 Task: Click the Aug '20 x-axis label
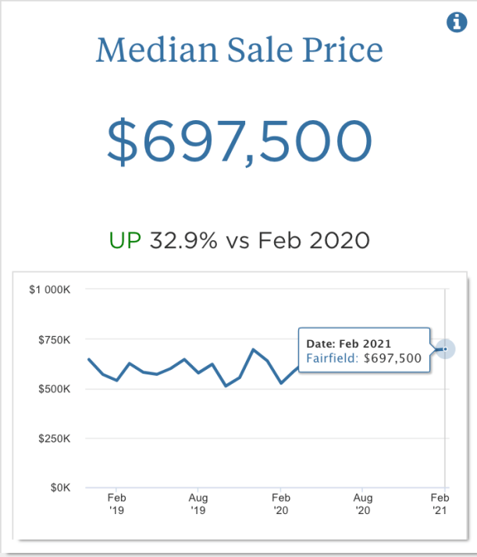(362, 503)
